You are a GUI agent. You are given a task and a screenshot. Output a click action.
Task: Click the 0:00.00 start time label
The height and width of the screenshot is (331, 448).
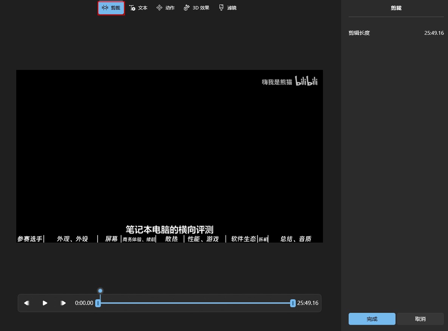click(84, 303)
